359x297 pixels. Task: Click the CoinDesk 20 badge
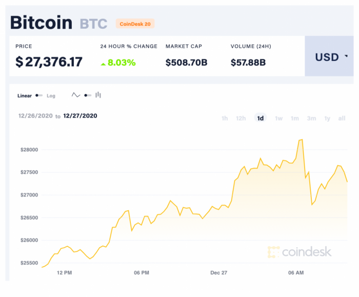135,24
